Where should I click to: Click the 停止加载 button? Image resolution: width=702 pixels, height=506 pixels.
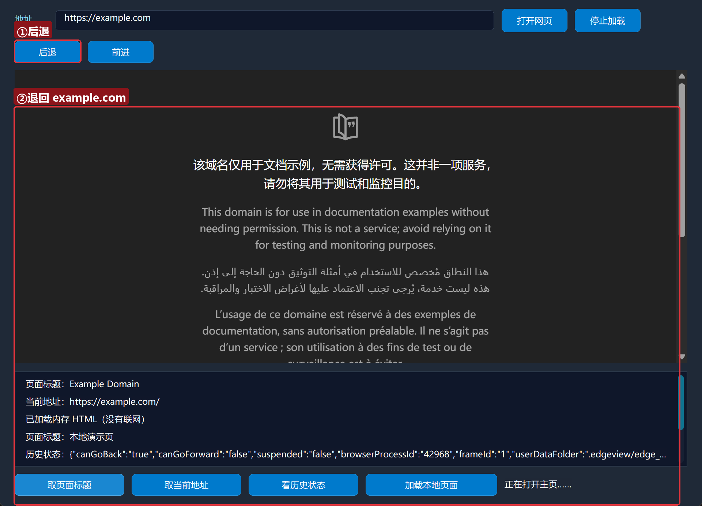click(608, 20)
